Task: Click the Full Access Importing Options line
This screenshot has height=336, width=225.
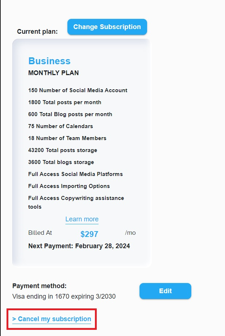Action: pos(69,186)
